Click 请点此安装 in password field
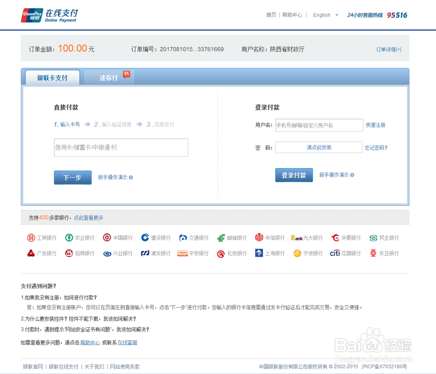This screenshot has height=374, width=436. click(319, 148)
